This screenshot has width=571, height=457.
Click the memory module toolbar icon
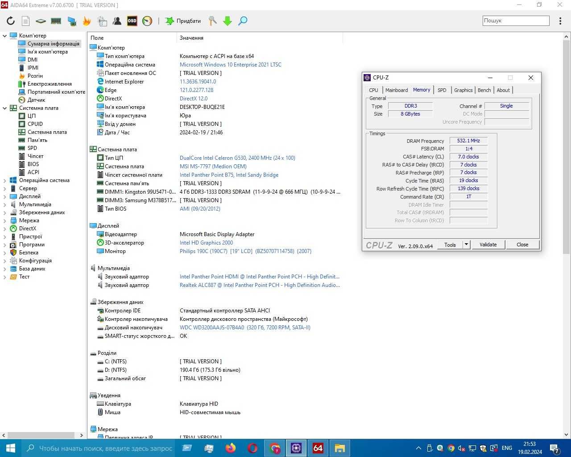click(x=56, y=21)
